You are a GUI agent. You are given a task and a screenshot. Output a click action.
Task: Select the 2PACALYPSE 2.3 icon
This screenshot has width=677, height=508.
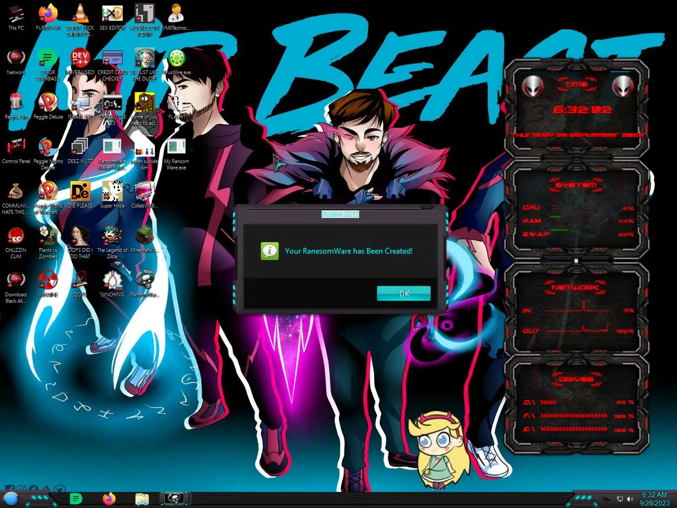[x=113, y=109]
